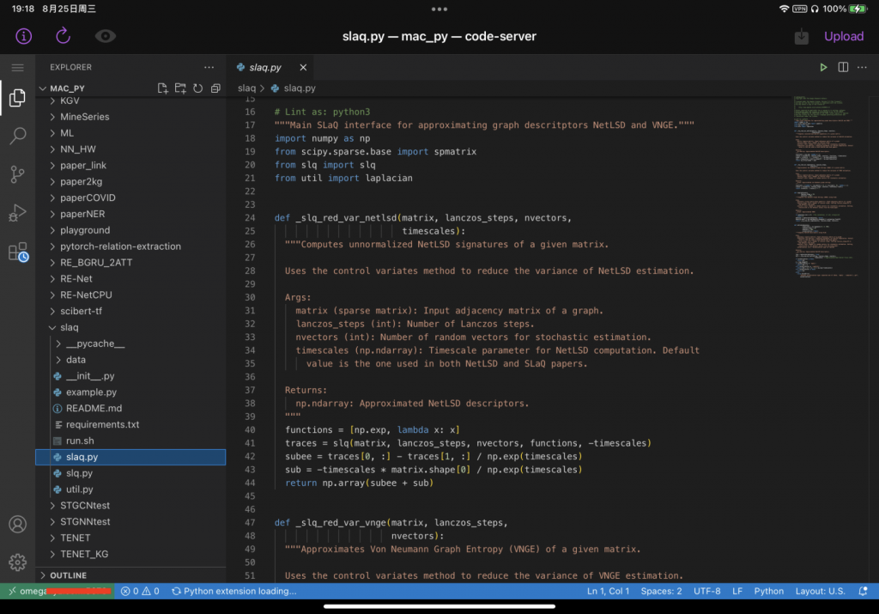The image size is (879, 614).
Task: Click the Run Python File play icon
Action: (823, 67)
